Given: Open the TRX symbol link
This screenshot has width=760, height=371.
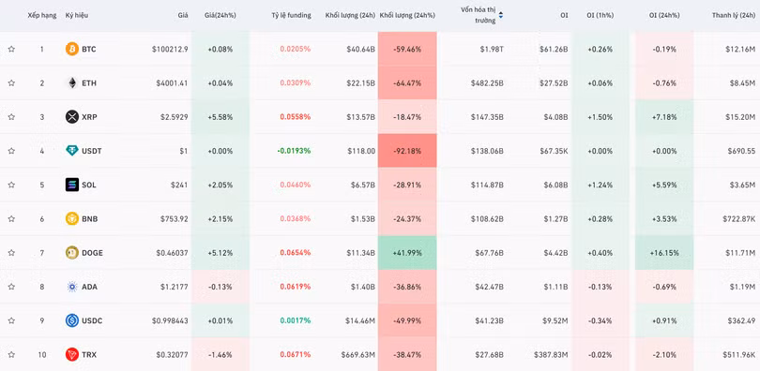Looking at the screenshot, I should [x=89, y=354].
